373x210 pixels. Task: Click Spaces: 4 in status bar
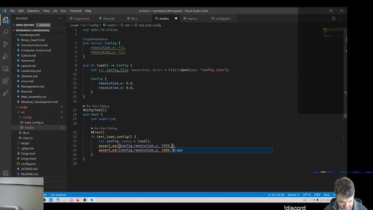click(294, 195)
